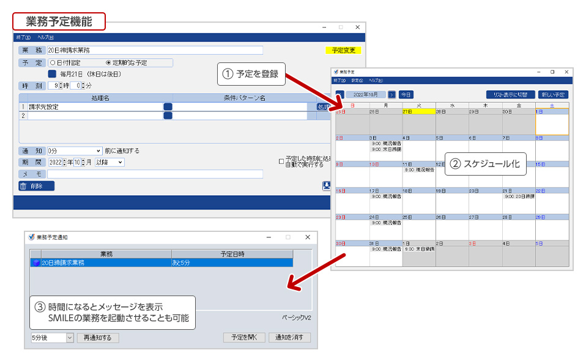Click the 今日 button to jump to today
Viewport: 586px width, 361px height.
coord(407,94)
